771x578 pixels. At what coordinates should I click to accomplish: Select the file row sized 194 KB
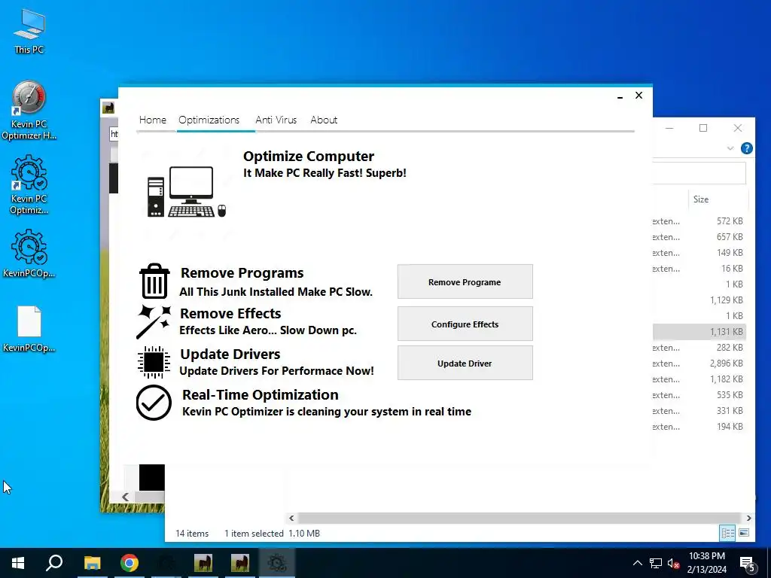tap(699, 427)
